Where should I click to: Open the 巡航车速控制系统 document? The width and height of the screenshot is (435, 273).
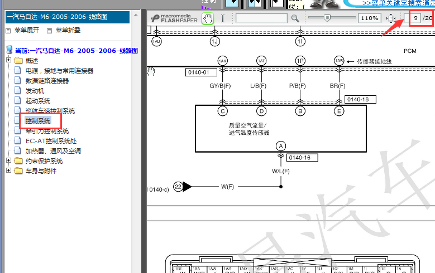click(x=50, y=111)
